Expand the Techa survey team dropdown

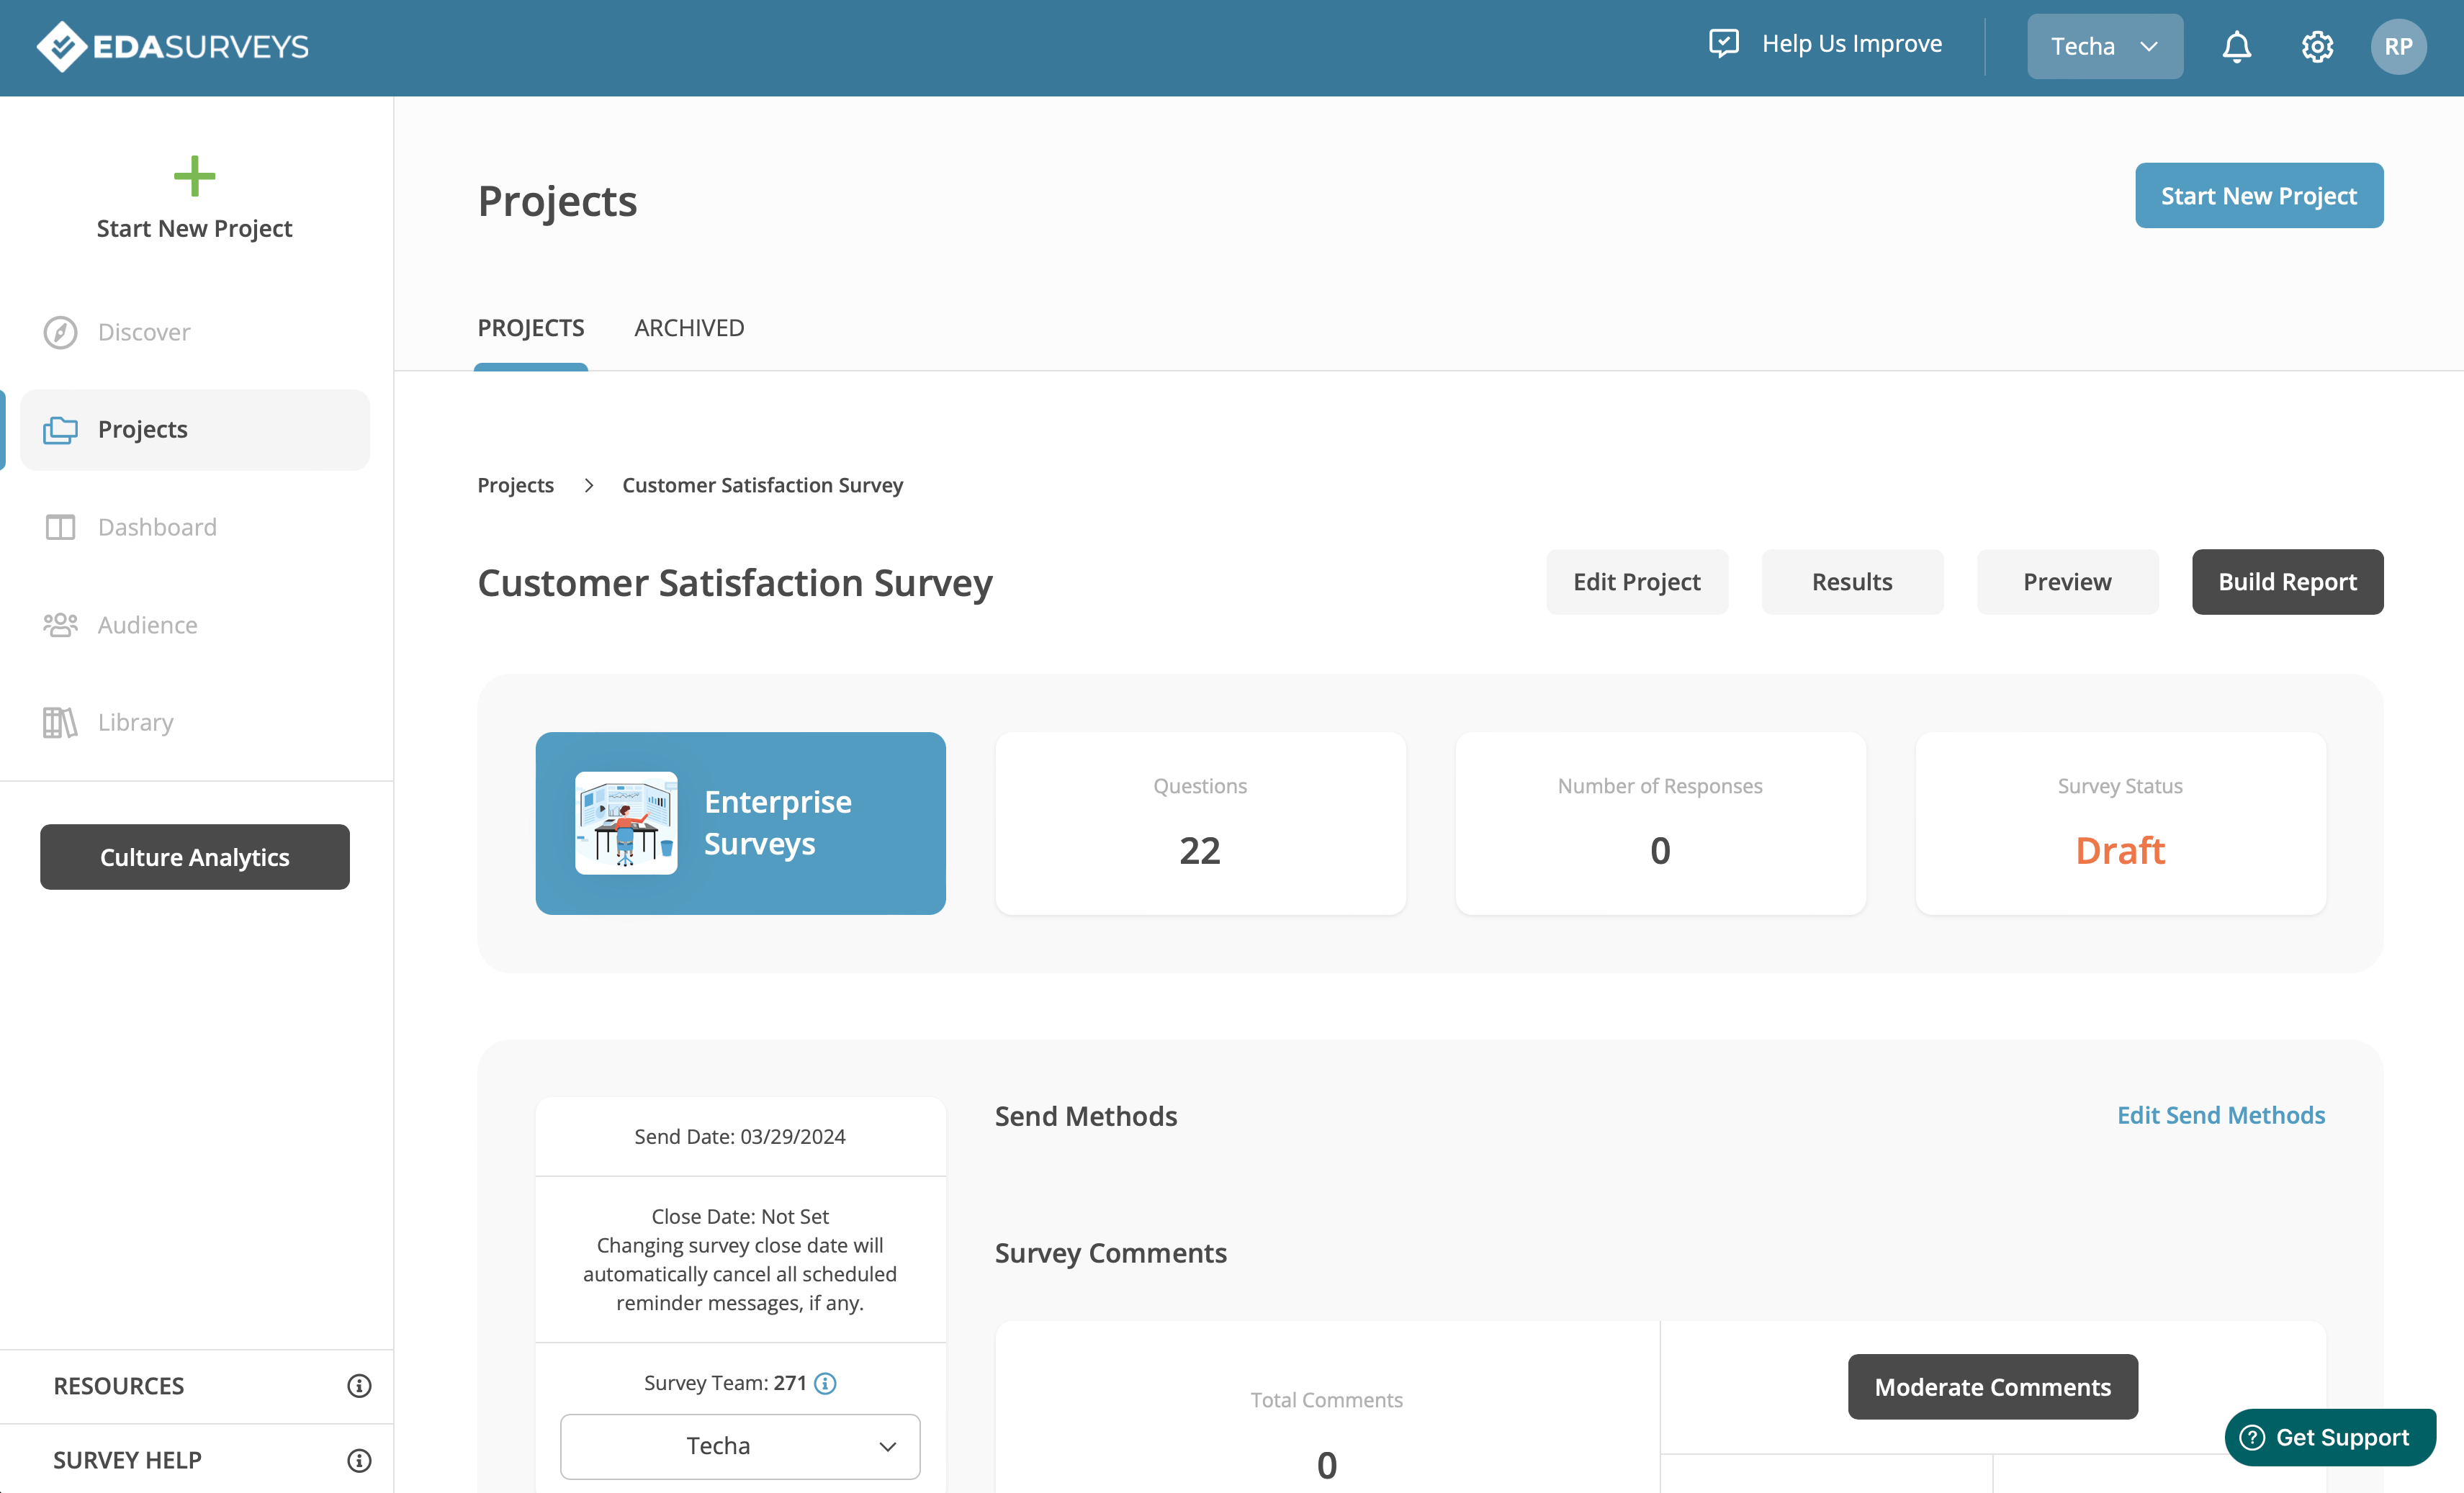click(x=740, y=1446)
